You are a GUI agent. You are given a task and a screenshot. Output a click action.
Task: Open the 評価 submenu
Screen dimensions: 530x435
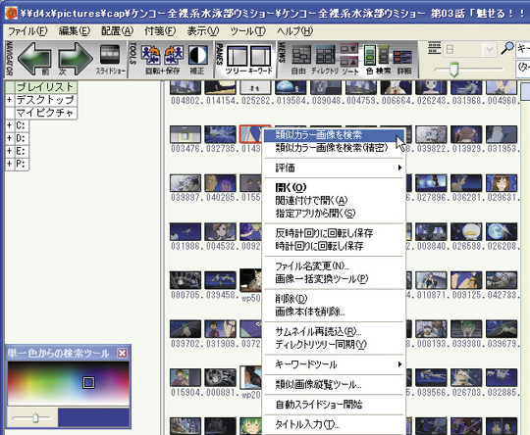point(334,168)
